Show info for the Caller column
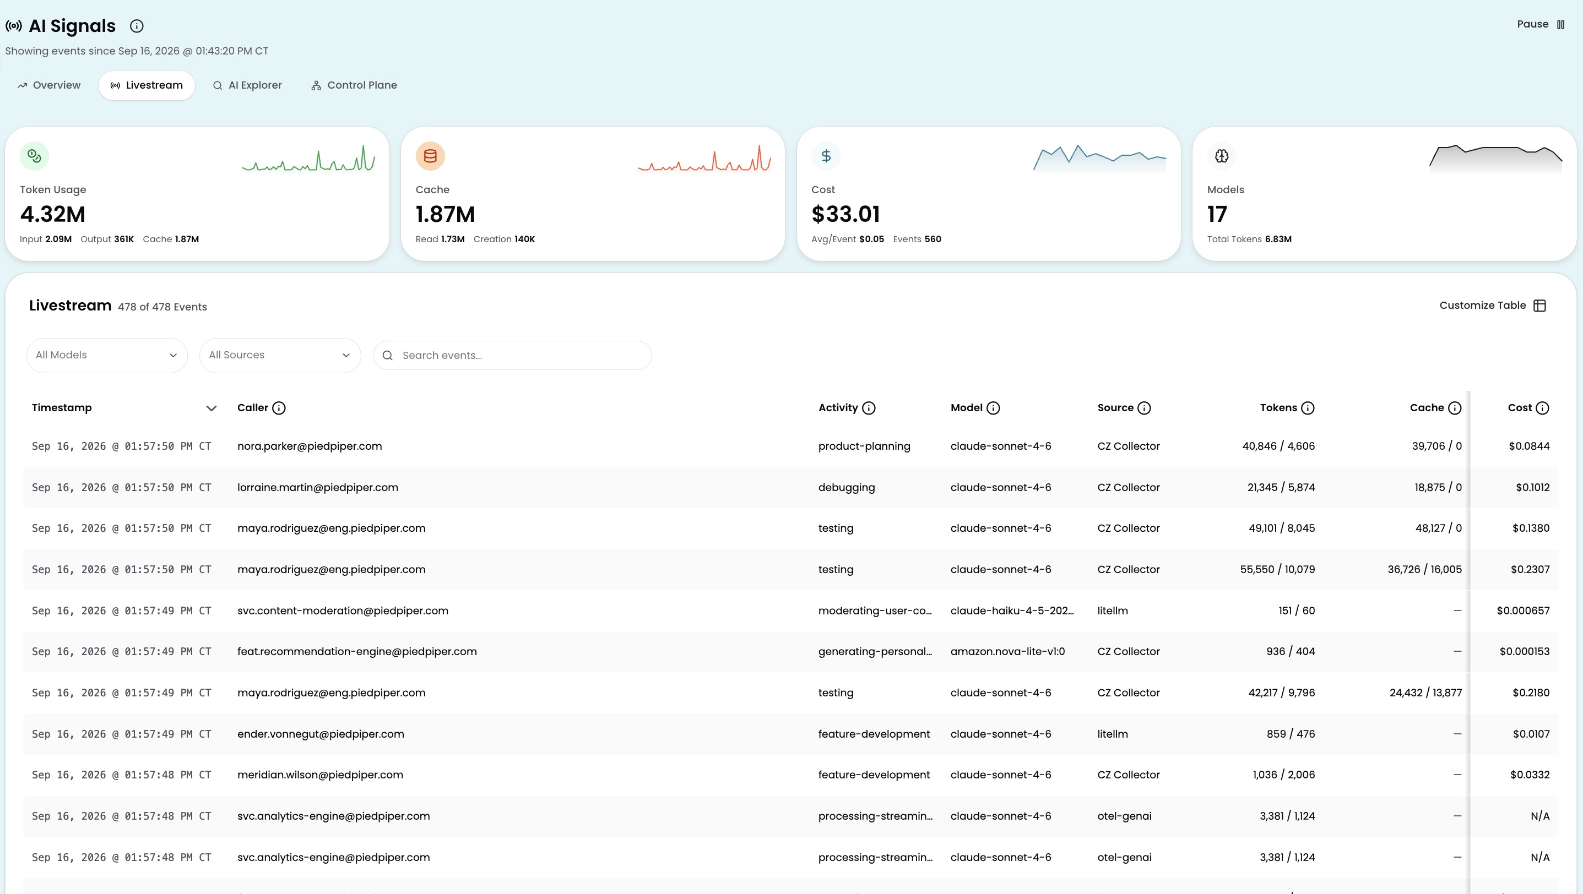The width and height of the screenshot is (1583, 894). [279, 408]
